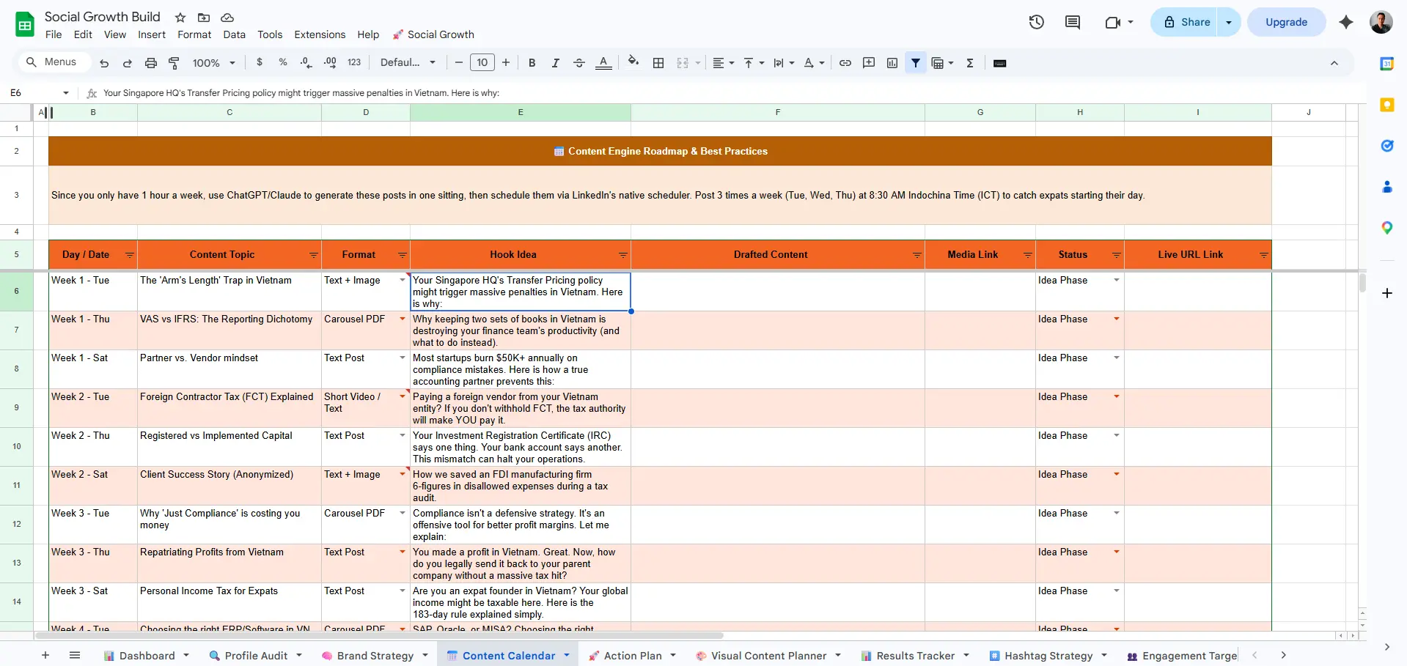Toggle strikethrough formatting

(x=579, y=63)
